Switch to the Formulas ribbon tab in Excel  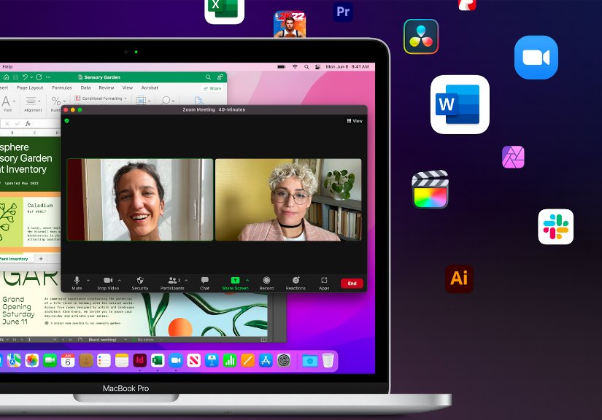[x=62, y=87]
